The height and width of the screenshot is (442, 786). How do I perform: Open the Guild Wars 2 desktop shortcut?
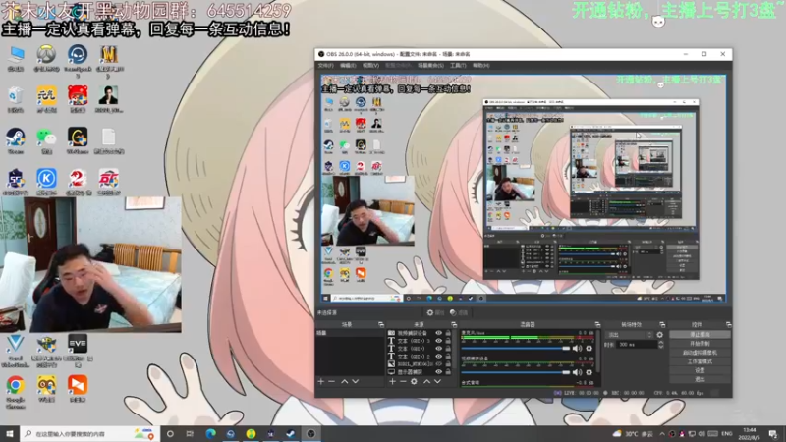[x=78, y=182]
